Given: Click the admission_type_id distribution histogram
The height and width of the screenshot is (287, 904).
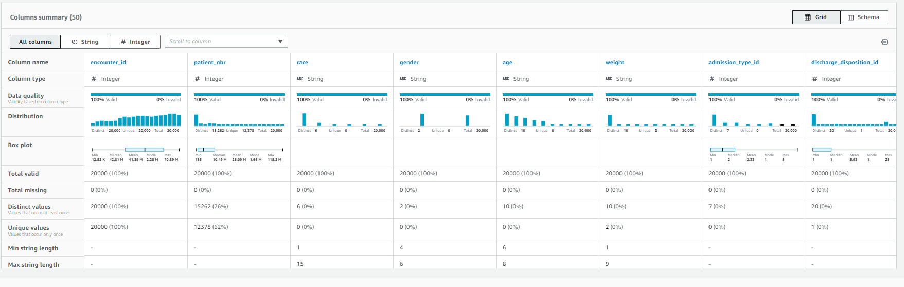Looking at the screenshot, I should [x=754, y=120].
